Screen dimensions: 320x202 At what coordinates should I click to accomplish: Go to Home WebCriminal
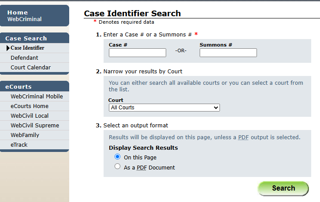(34, 16)
